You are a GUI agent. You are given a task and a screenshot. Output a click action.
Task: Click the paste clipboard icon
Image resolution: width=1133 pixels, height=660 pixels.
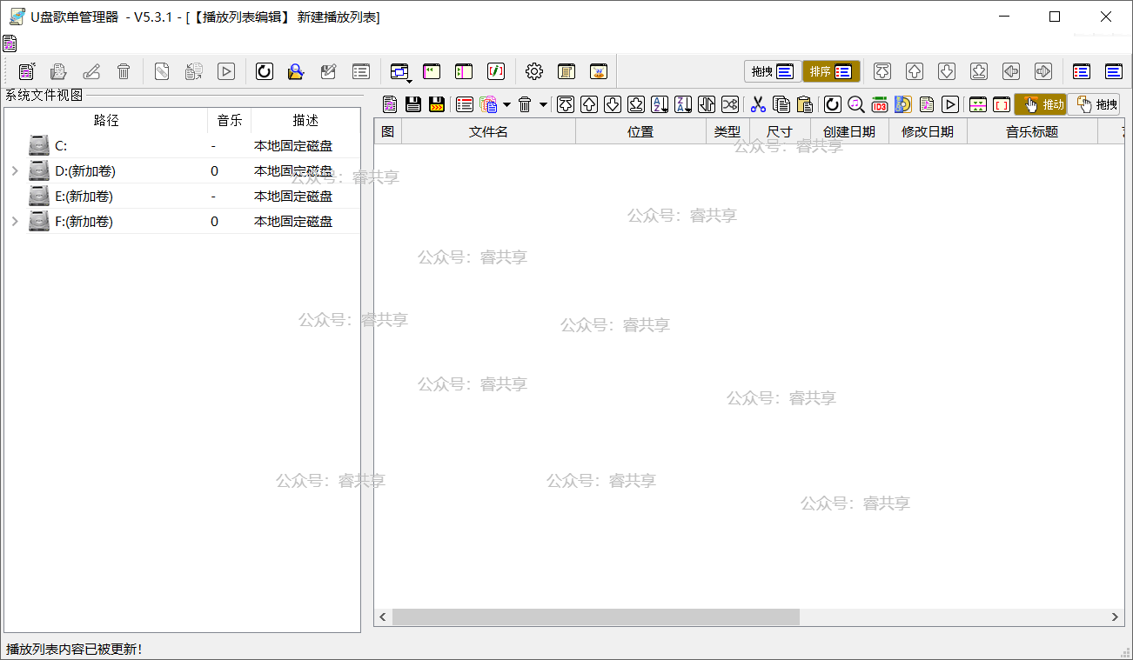[805, 104]
